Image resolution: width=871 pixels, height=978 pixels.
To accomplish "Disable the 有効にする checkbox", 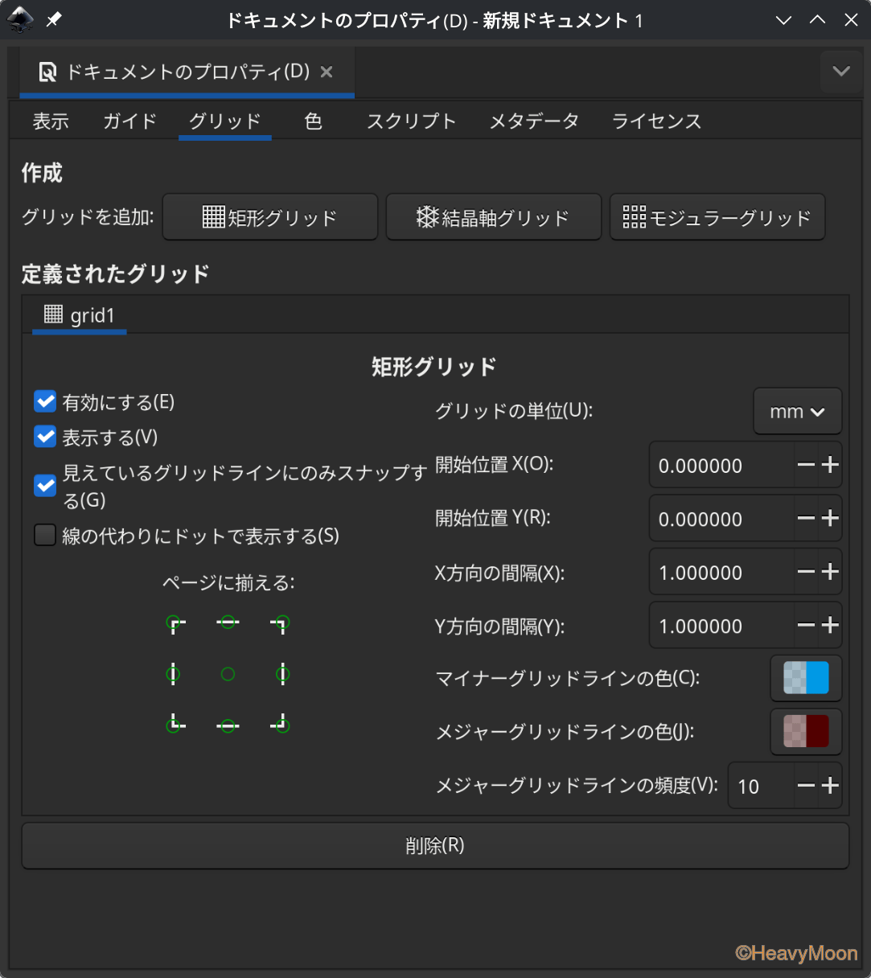I will pyautogui.click(x=45, y=401).
